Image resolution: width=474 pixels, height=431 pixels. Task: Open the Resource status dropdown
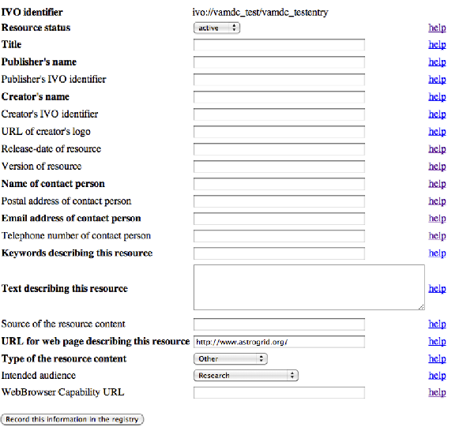click(216, 28)
